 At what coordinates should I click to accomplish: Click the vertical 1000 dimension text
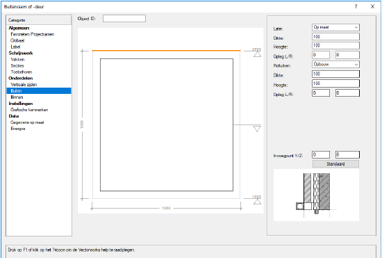coord(82,124)
